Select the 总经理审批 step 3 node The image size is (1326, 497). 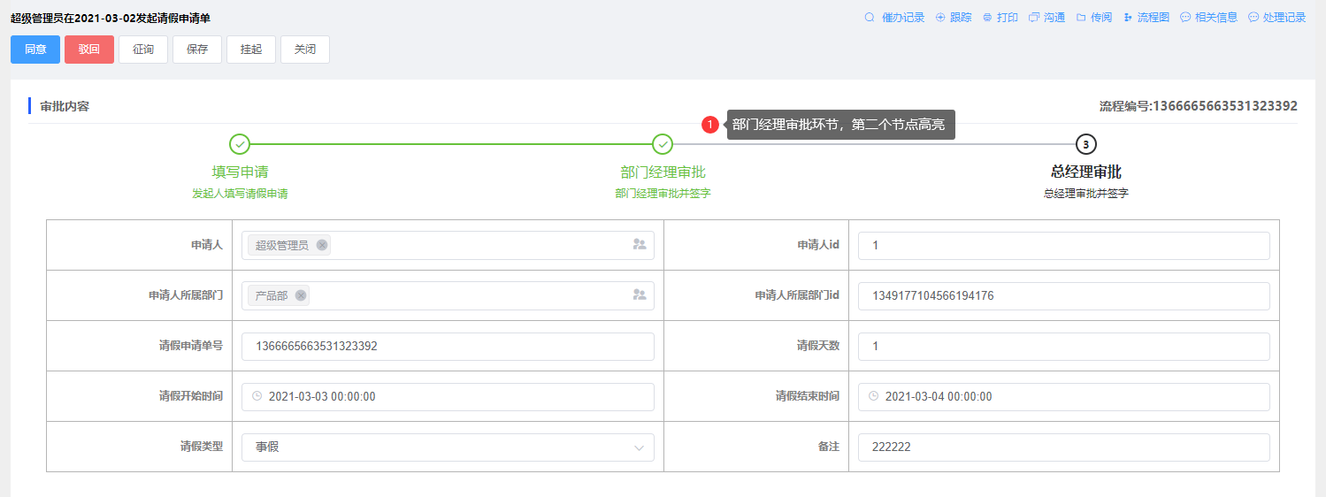(x=1086, y=144)
